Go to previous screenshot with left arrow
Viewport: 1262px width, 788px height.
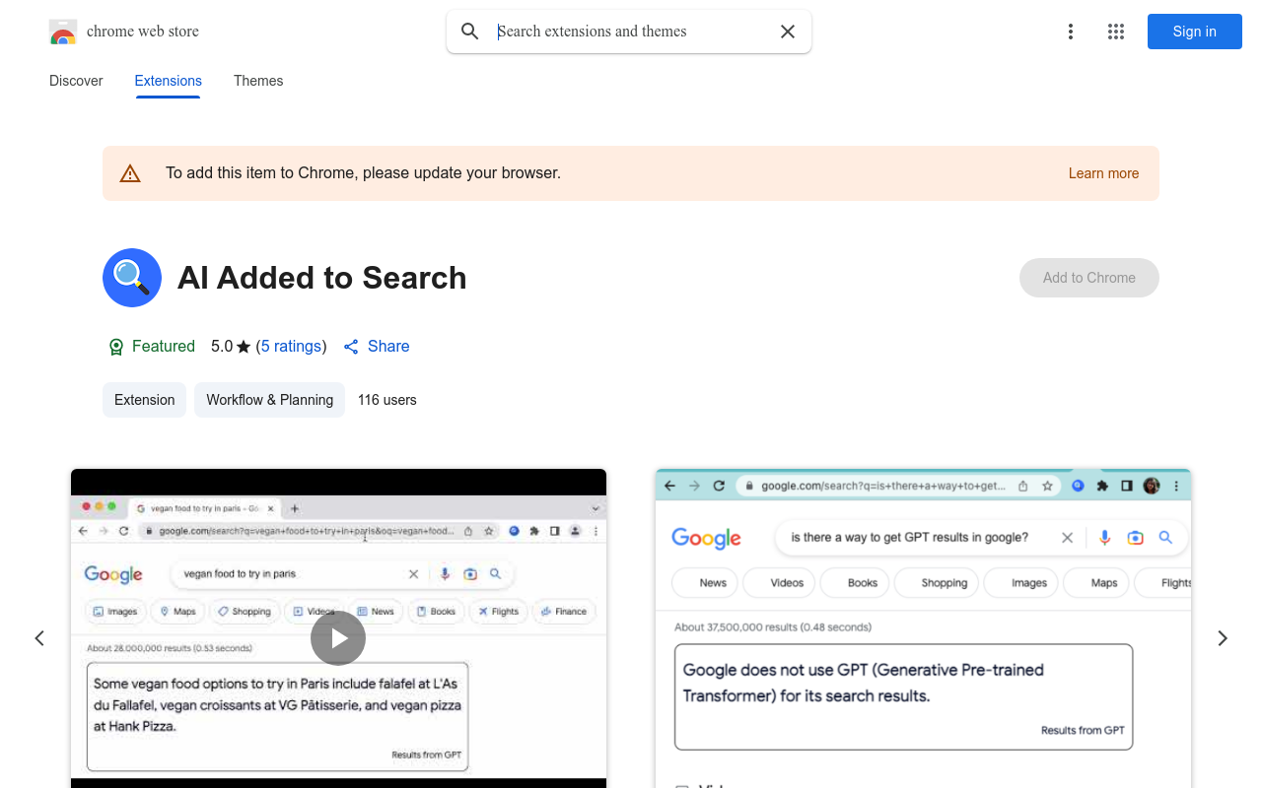[x=39, y=638]
